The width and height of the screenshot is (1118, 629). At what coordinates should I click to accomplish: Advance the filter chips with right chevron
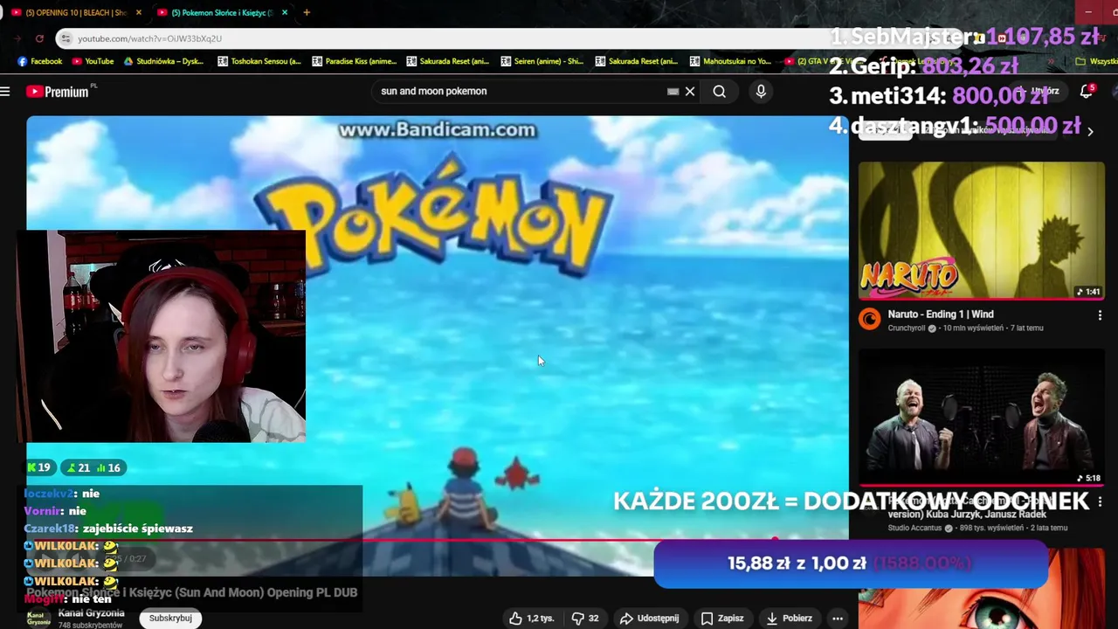point(1090,131)
